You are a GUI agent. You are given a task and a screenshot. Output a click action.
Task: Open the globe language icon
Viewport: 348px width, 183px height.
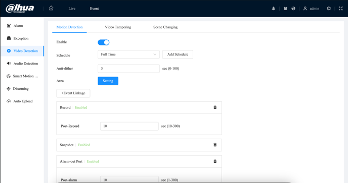(x=293, y=9)
